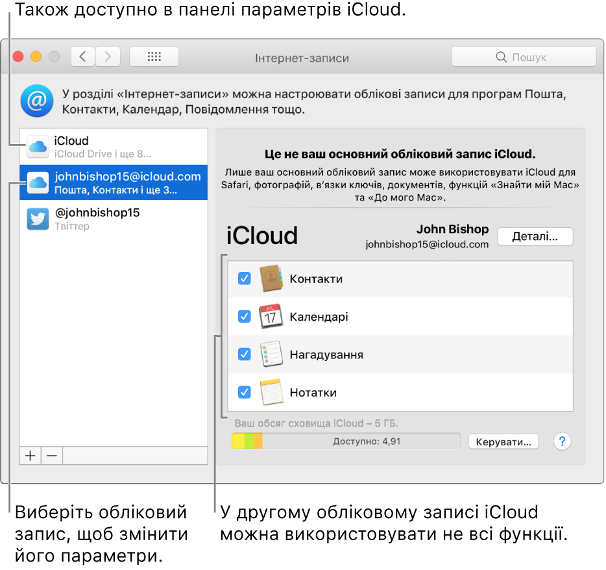Click the 'Це не ваш основний обліковий запис iCloud.' heading
The width and height of the screenshot is (606, 570).
click(400, 155)
